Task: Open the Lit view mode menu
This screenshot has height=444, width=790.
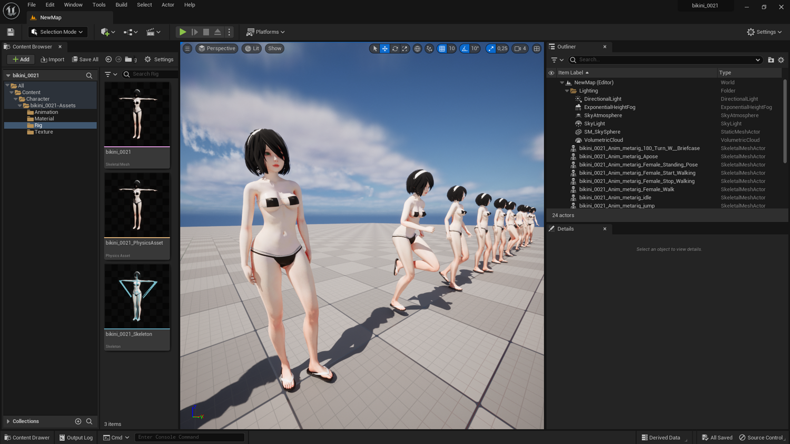Action: point(252,48)
